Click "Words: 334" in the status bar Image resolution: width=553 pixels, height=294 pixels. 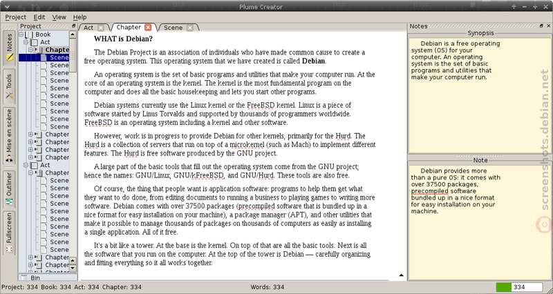[x=268, y=287]
